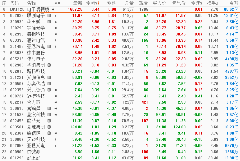Click the R badge beside 联创电子

tap(49, 15)
